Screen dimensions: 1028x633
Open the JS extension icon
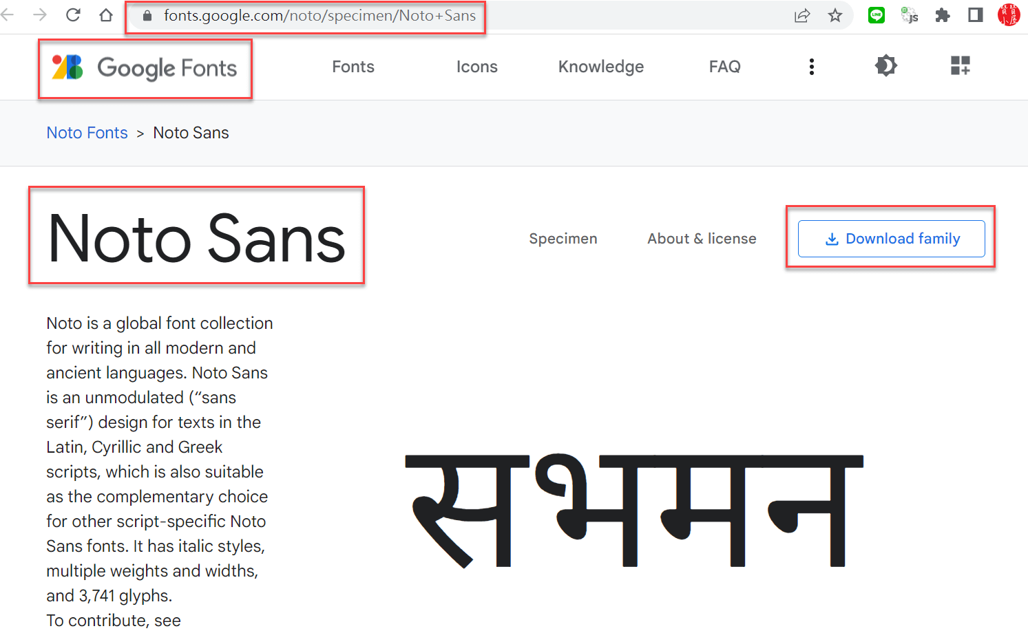910,15
